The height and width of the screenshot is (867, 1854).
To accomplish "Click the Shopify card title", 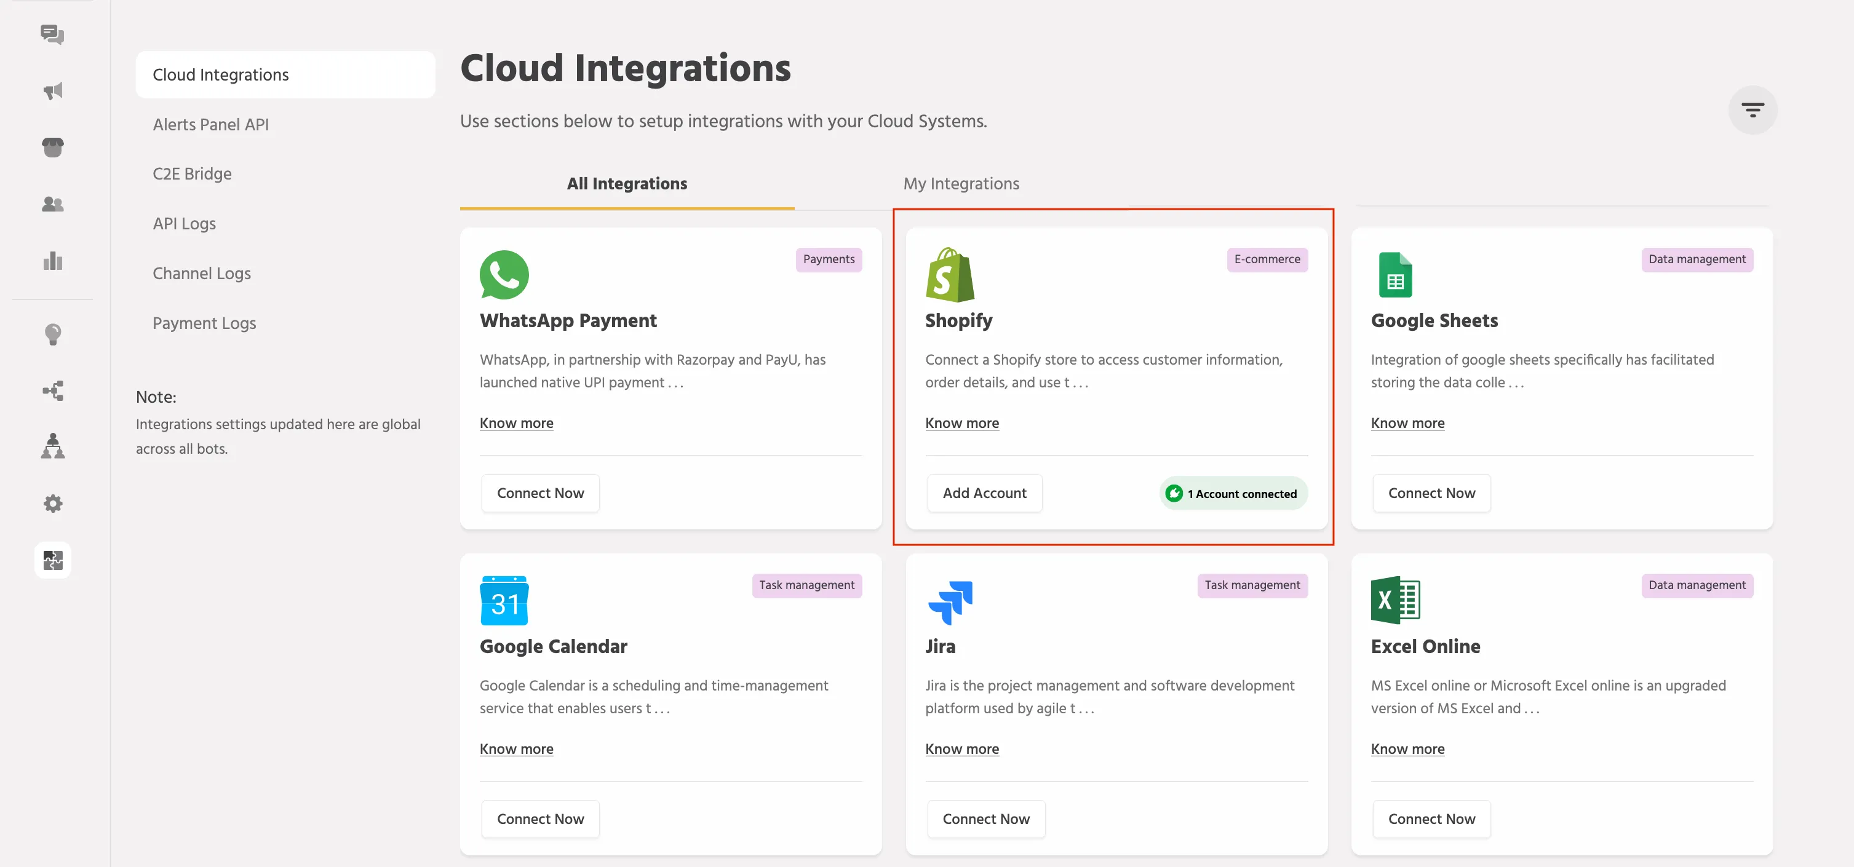I will [x=958, y=321].
